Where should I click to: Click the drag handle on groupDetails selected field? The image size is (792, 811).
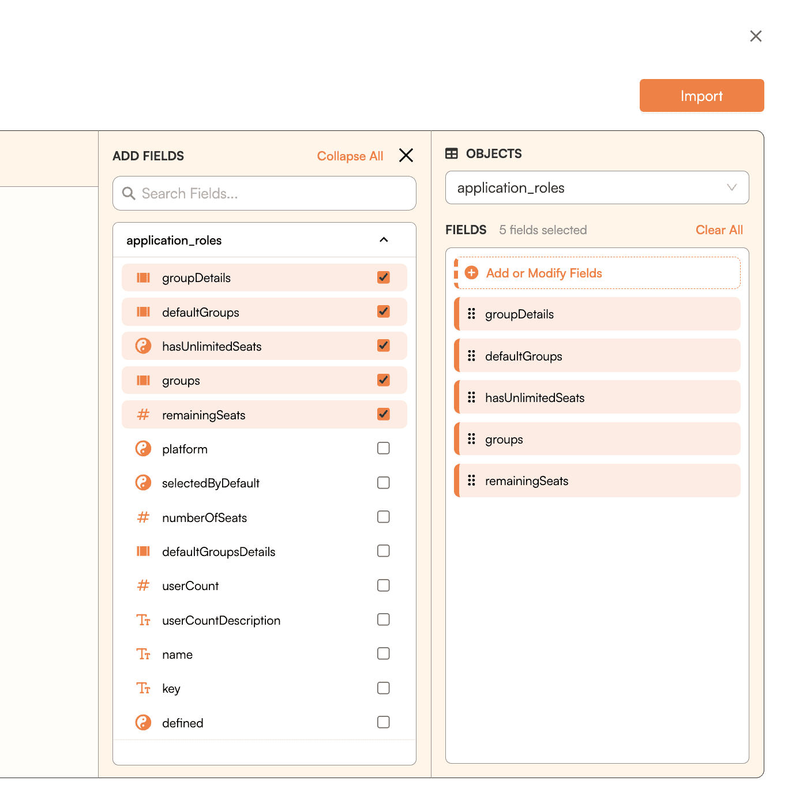[x=471, y=314]
